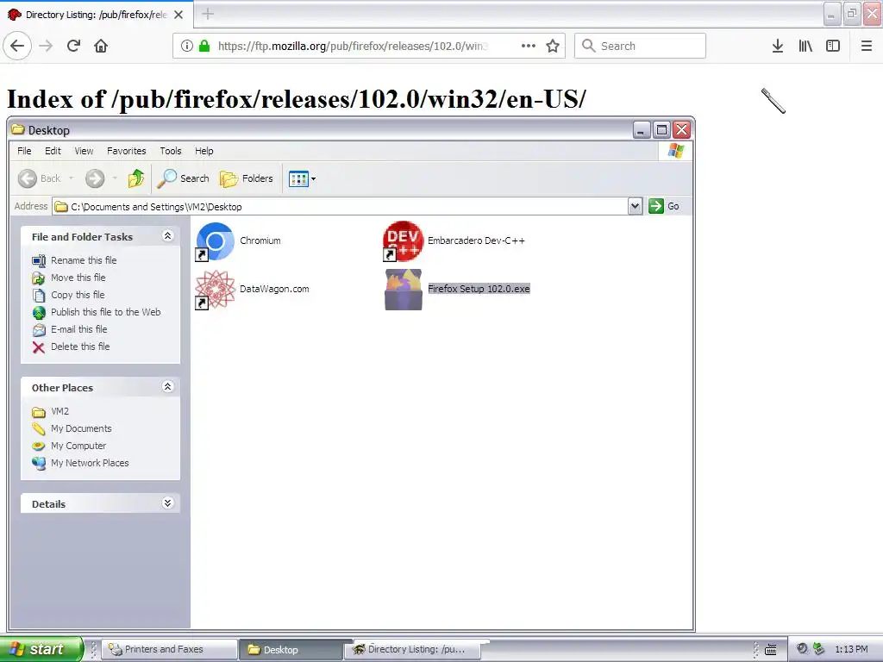The image size is (883, 662).
Task: Click the Desktop taskbar button
Action: [291, 650]
